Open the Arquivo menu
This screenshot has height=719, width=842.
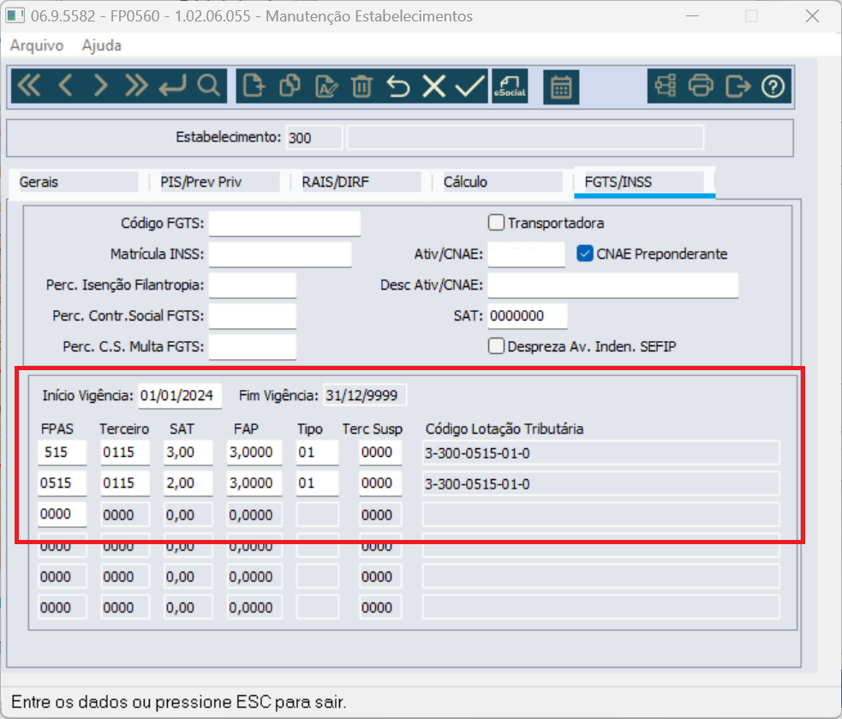coord(37,45)
